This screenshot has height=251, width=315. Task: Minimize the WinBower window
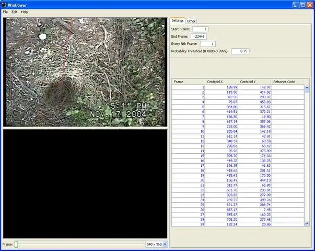click(x=296, y=5)
